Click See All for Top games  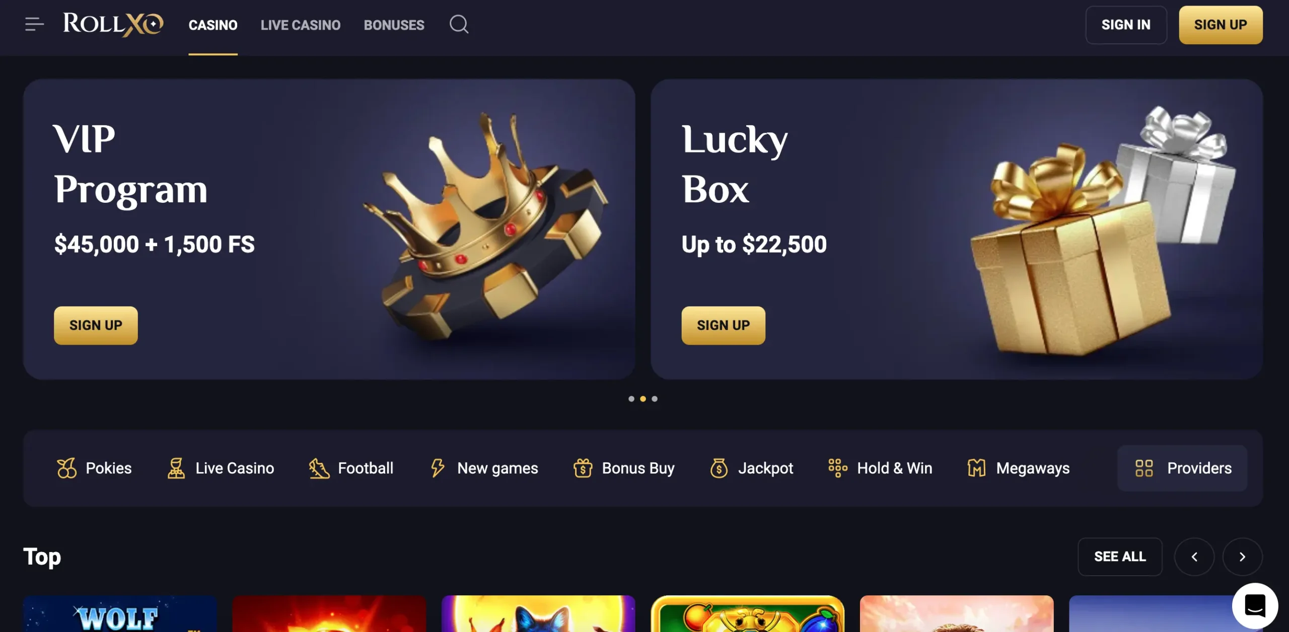[1120, 557]
